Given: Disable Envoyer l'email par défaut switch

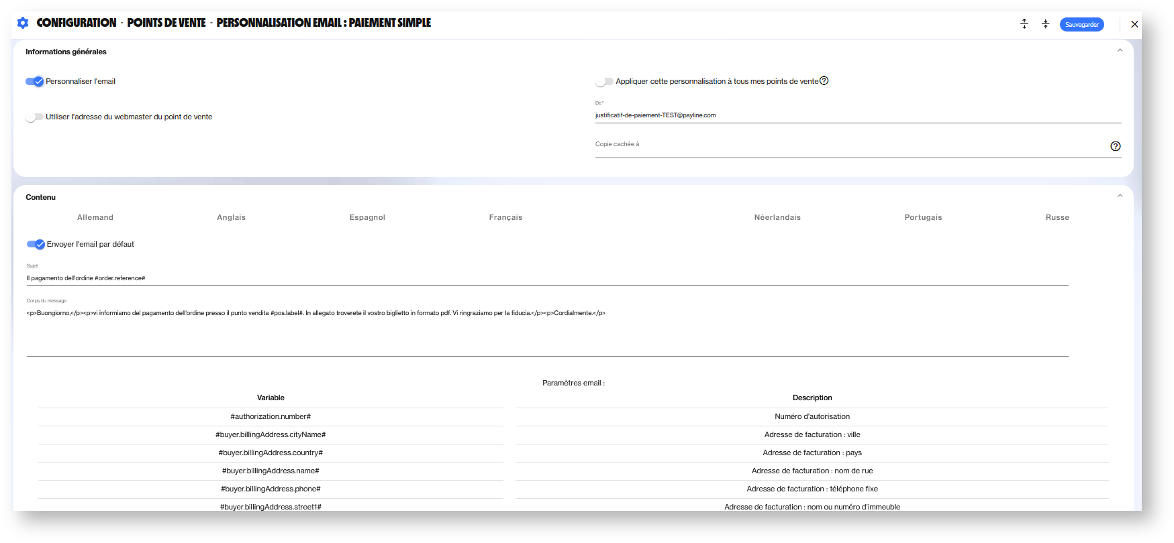Looking at the screenshot, I should [36, 245].
